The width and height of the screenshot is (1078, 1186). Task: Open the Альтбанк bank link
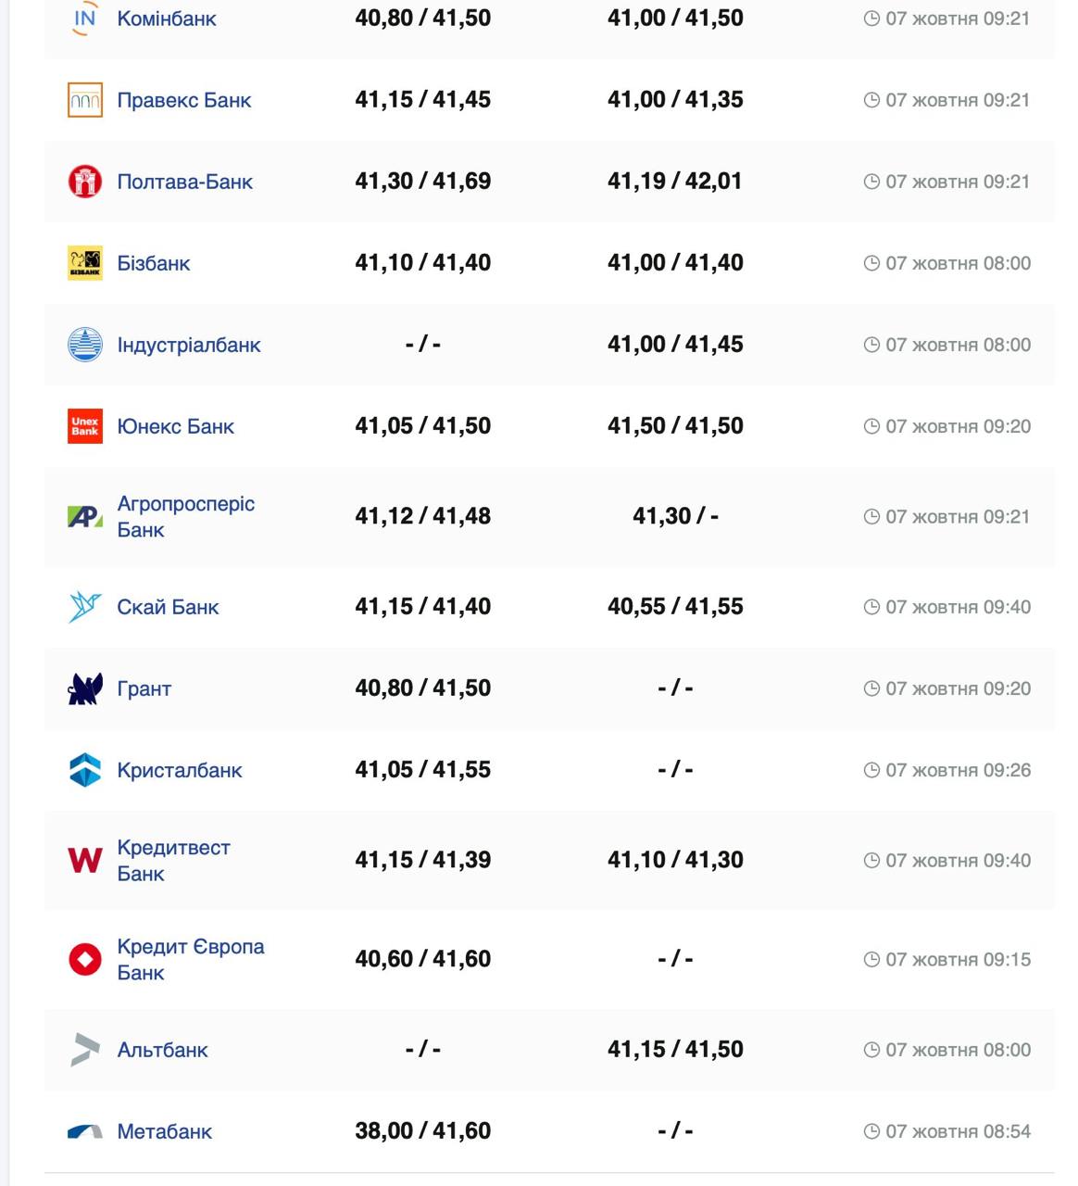click(162, 1050)
